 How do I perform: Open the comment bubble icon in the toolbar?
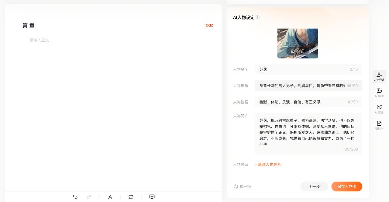click(152, 197)
